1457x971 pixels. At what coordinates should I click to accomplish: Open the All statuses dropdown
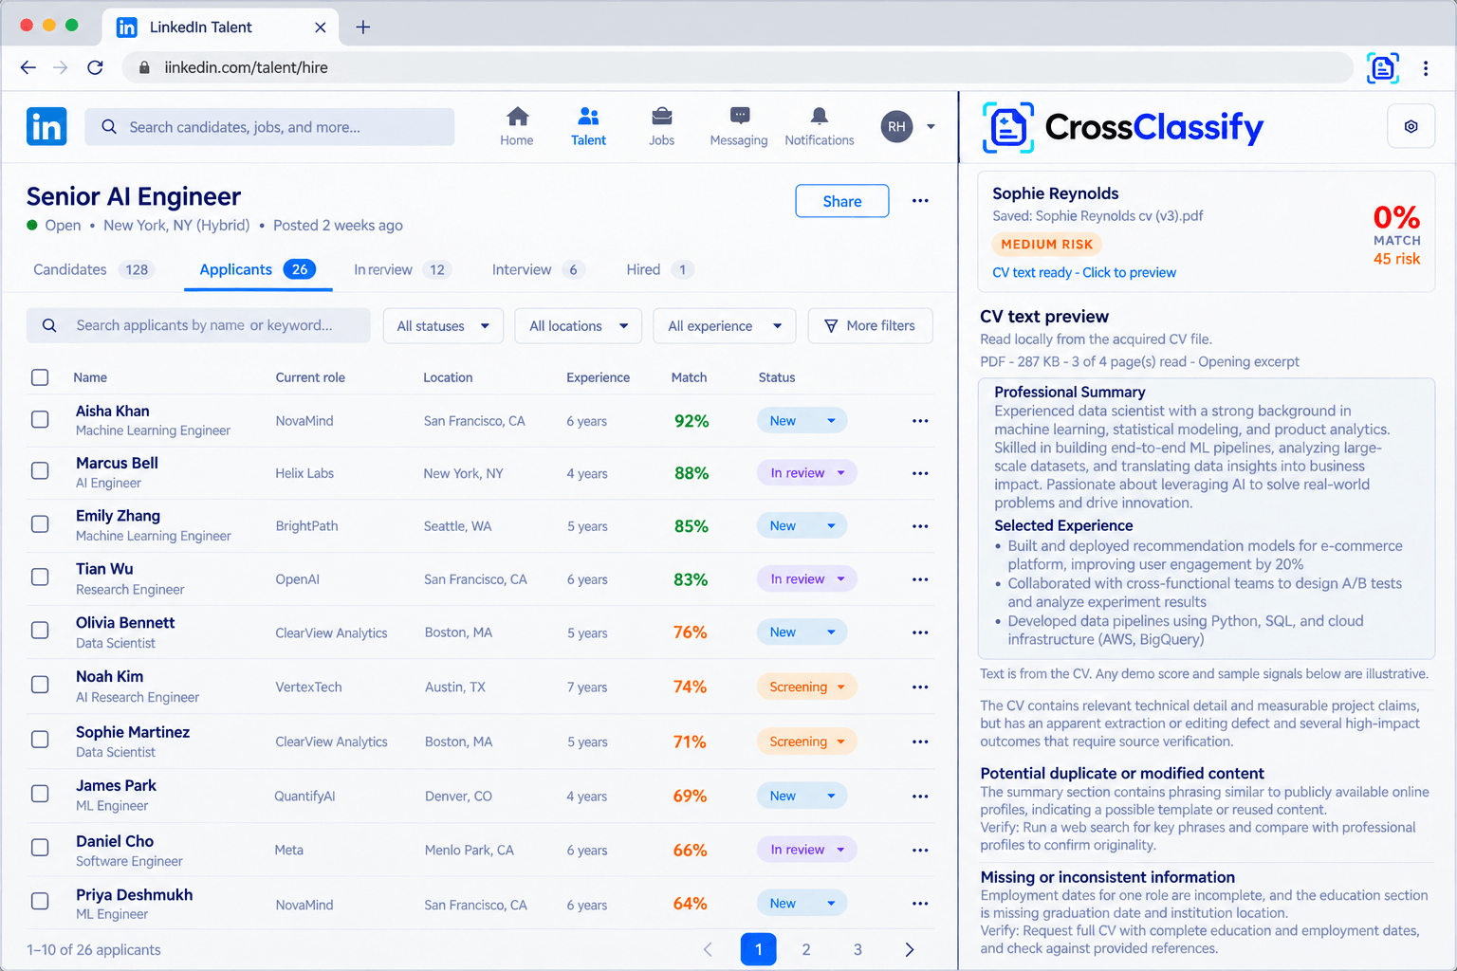coord(443,326)
